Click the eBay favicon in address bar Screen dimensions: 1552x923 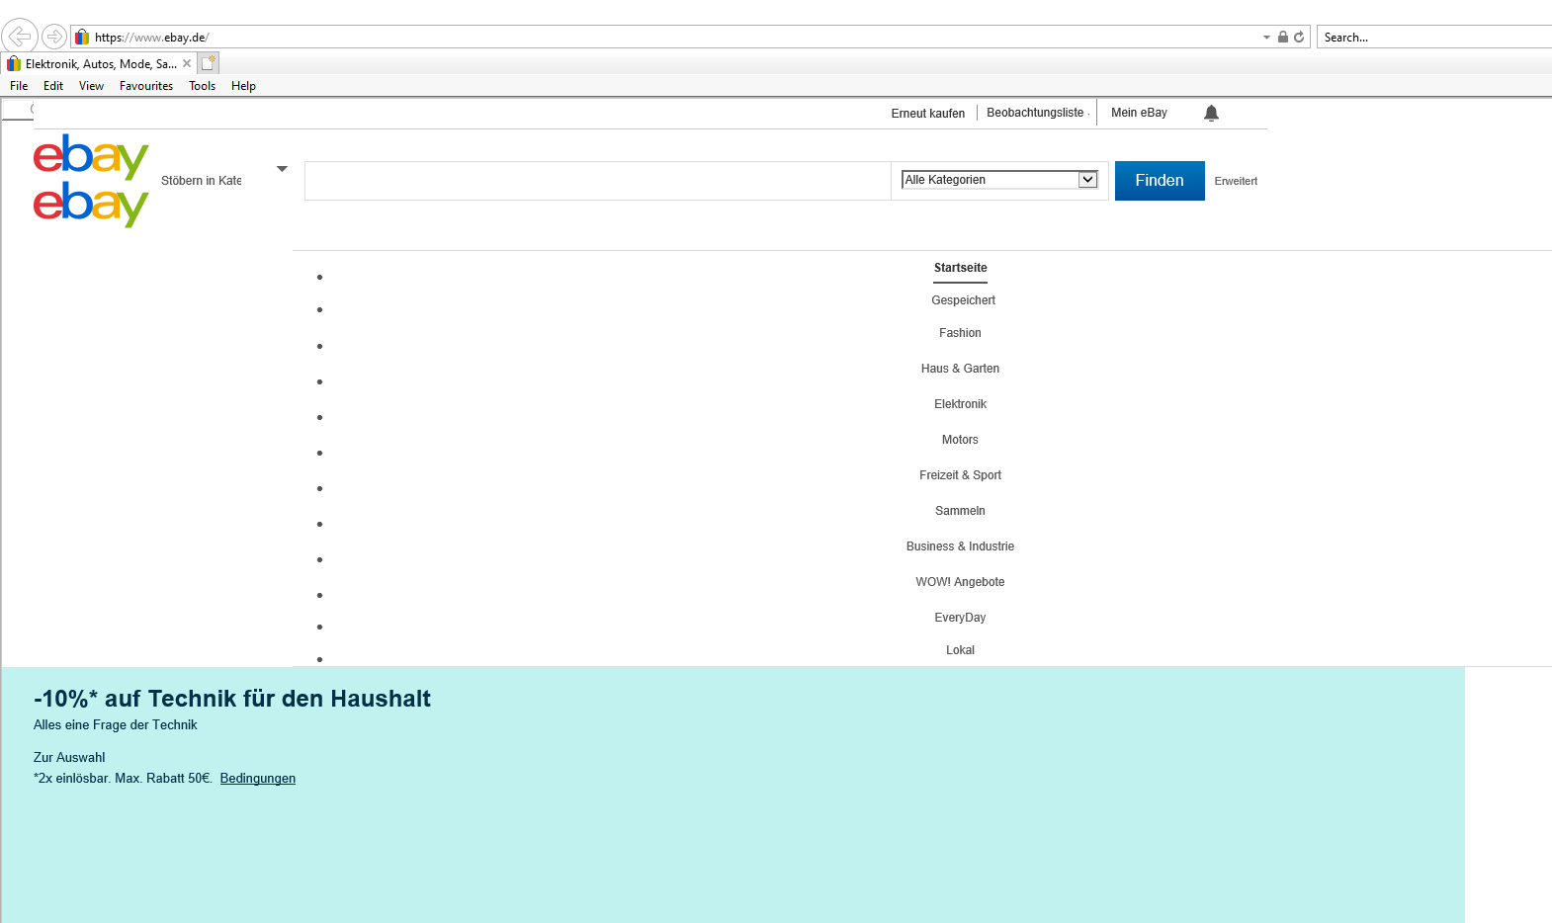click(82, 37)
